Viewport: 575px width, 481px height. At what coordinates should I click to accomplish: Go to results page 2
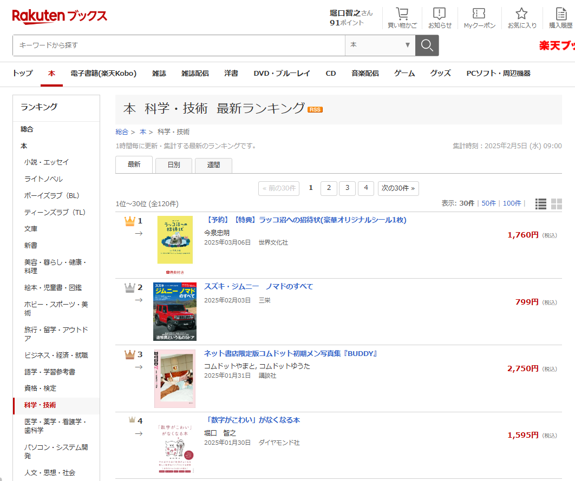pyautogui.click(x=329, y=188)
